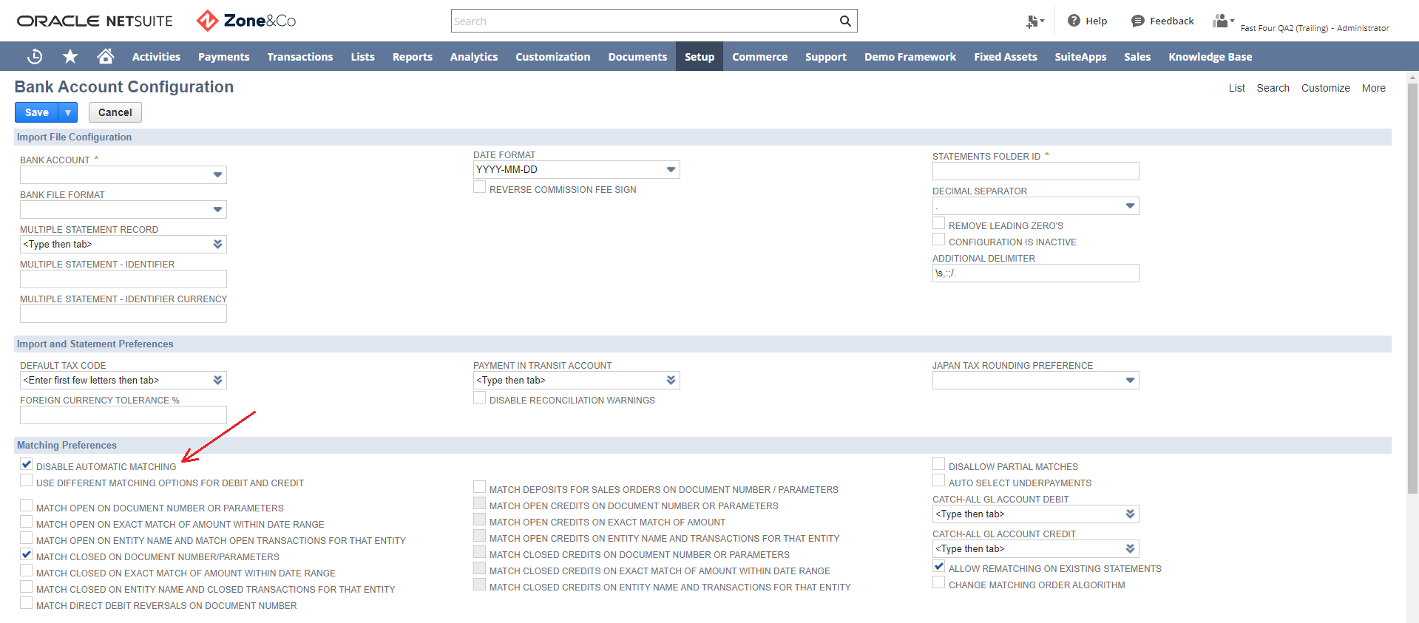Viewport: 1419px width, 623px height.
Task: Click the Oracle NetSuite logo
Action: point(95,21)
